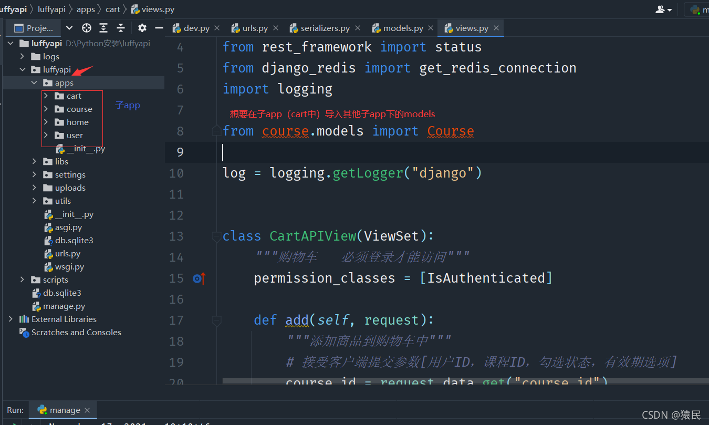Click the luffyapi breadcrumb before apps
The width and height of the screenshot is (709, 425).
click(52, 9)
